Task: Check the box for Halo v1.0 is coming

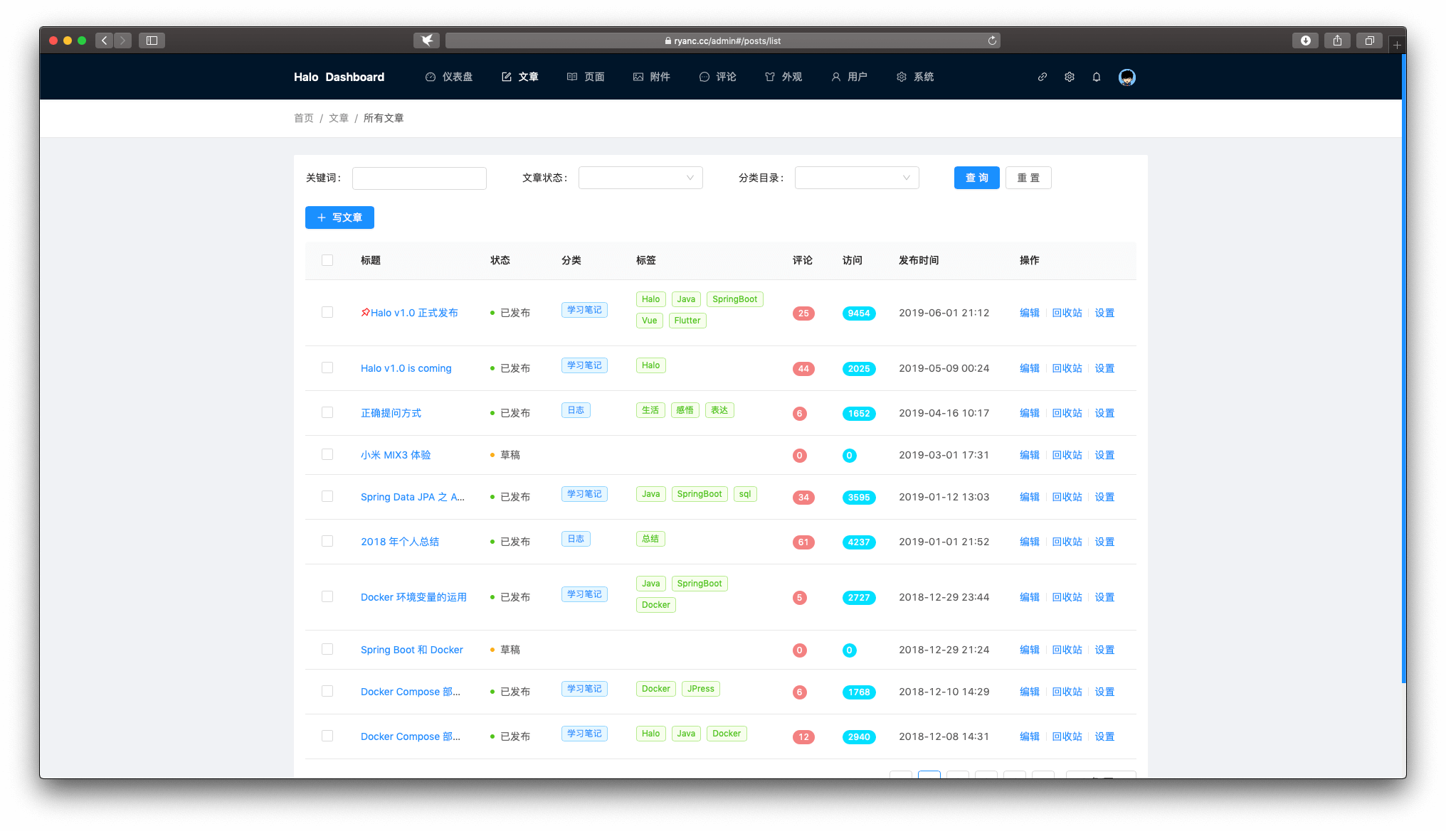Action: [327, 368]
